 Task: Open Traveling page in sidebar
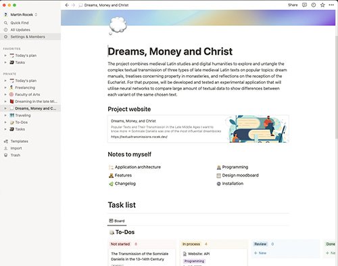point(23,115)
